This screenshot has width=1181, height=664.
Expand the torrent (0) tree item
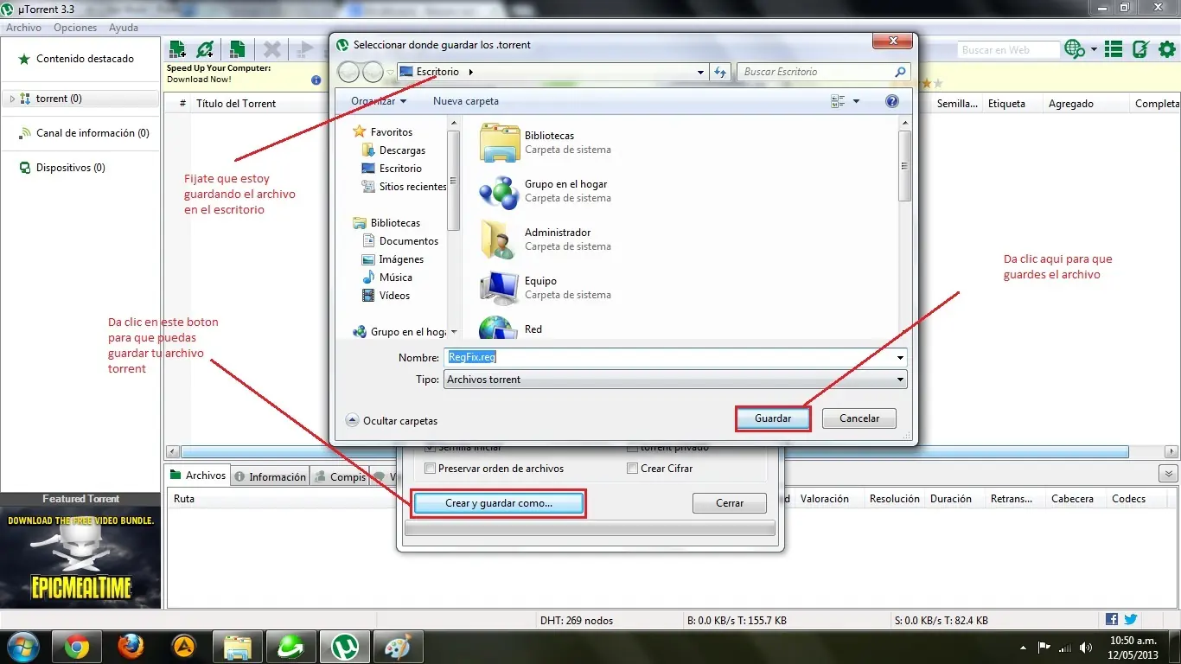[x=12, y=99]
